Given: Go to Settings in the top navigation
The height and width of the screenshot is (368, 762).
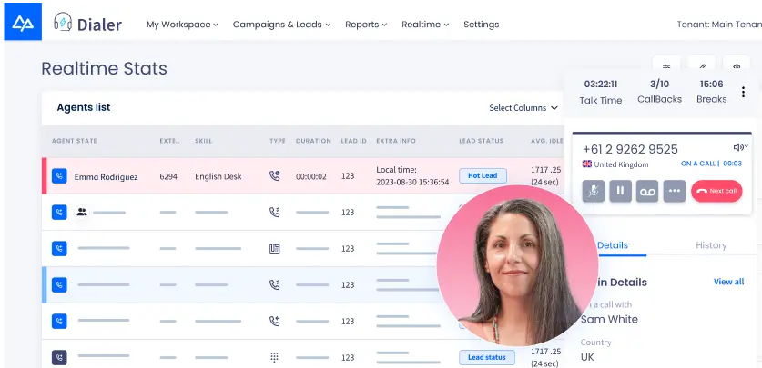Looking at the screenshot, I should (481, 25).
